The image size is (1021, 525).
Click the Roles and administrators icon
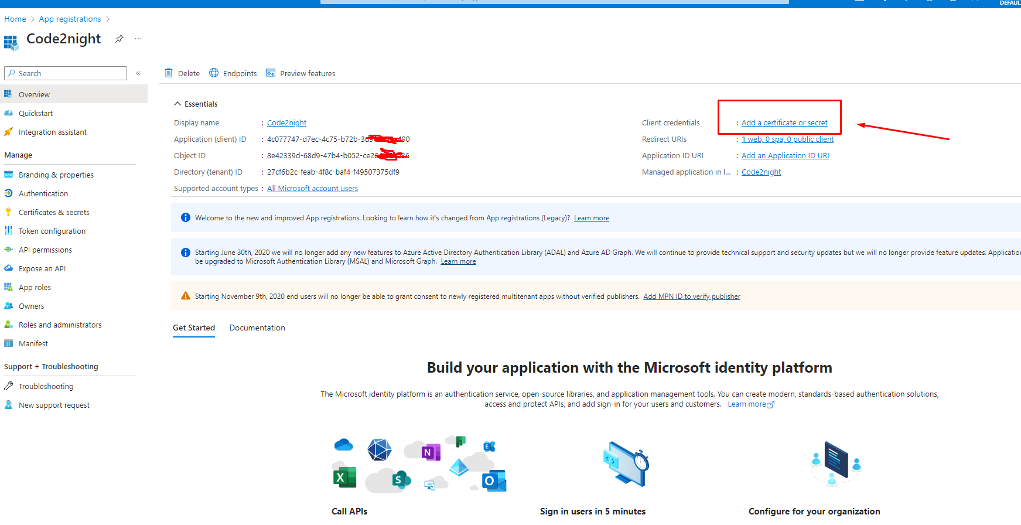click(x=8, y=325)
